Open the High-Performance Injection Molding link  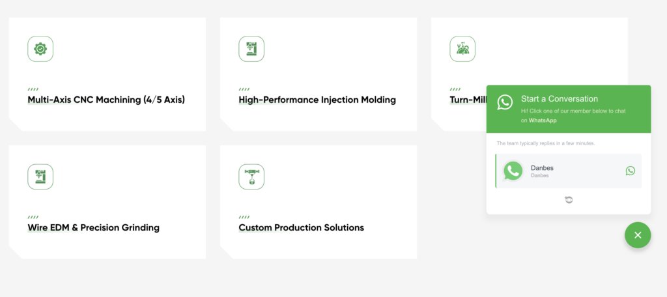317,100
